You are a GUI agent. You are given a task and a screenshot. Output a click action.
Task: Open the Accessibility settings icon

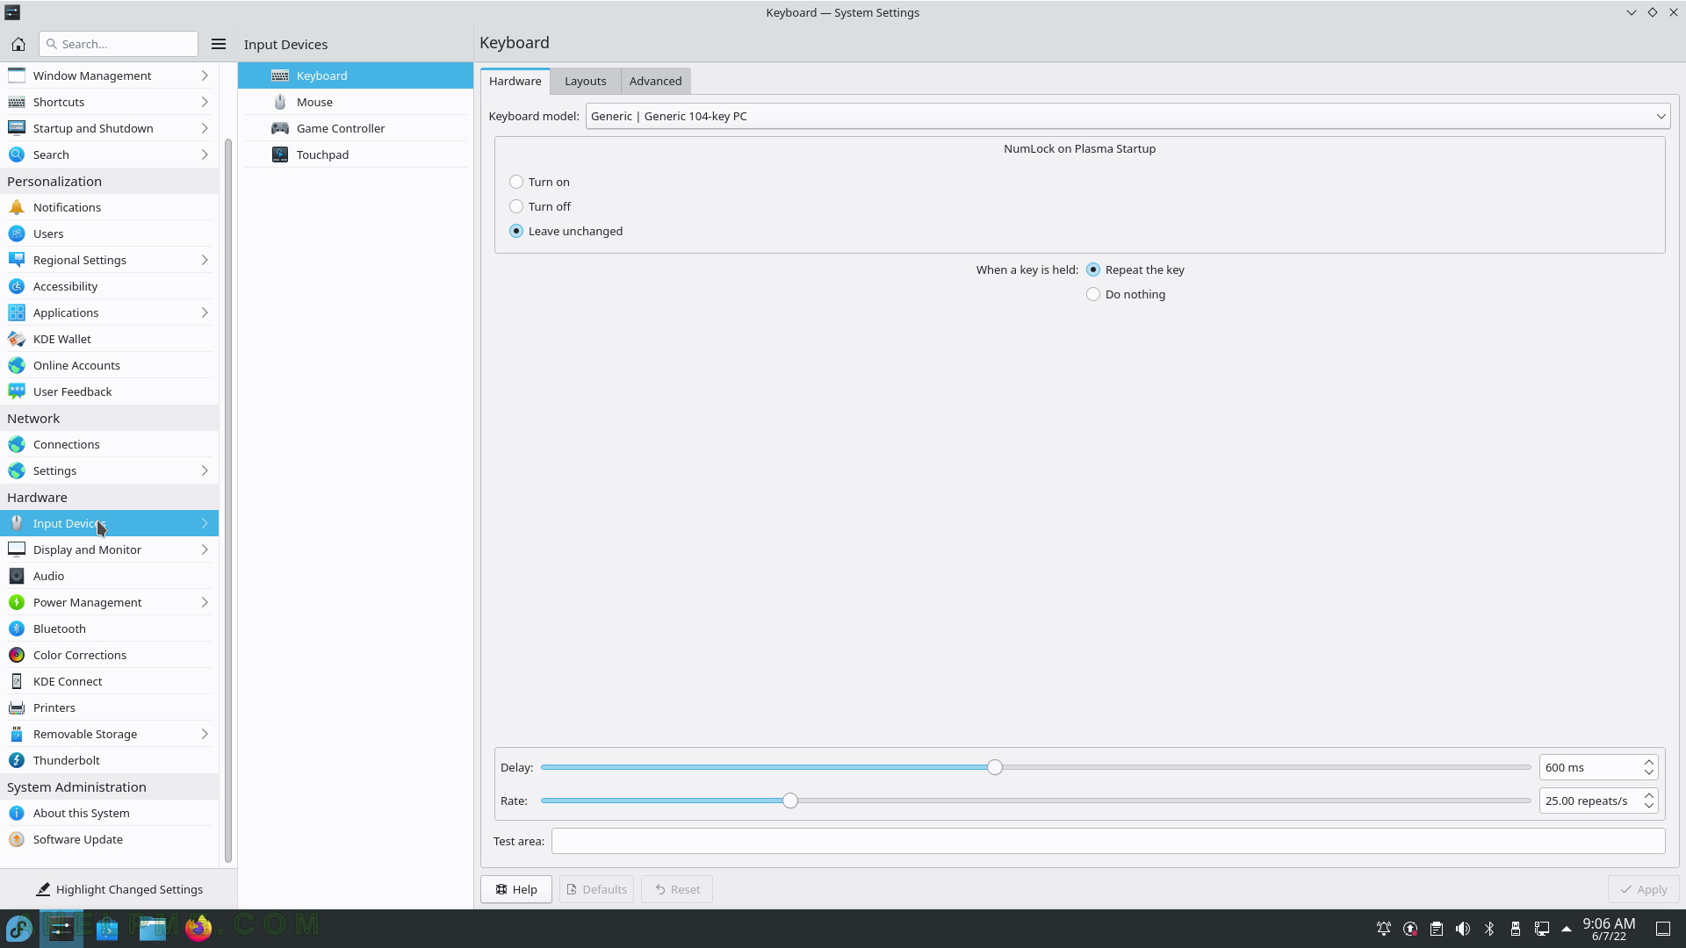17,286
